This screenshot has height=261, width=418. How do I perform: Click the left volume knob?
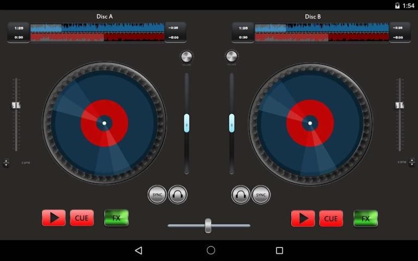(187, 57)
